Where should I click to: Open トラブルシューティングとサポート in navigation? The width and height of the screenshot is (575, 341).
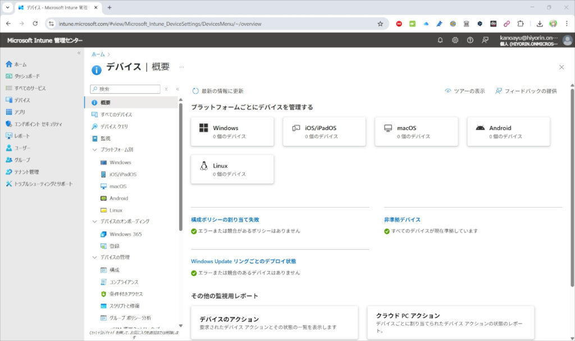(39, 184)
